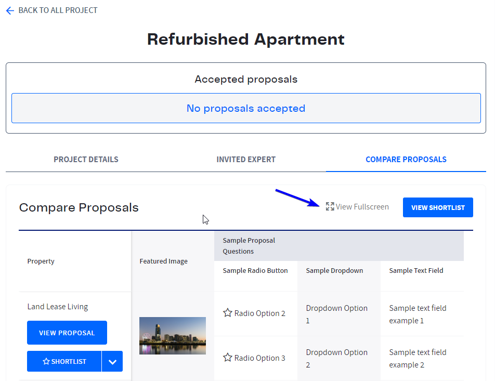Image resolution: width=495 pixels, height=381 pixels.
Task: Open the Invited Expert tab
Action: pos(246,160)
